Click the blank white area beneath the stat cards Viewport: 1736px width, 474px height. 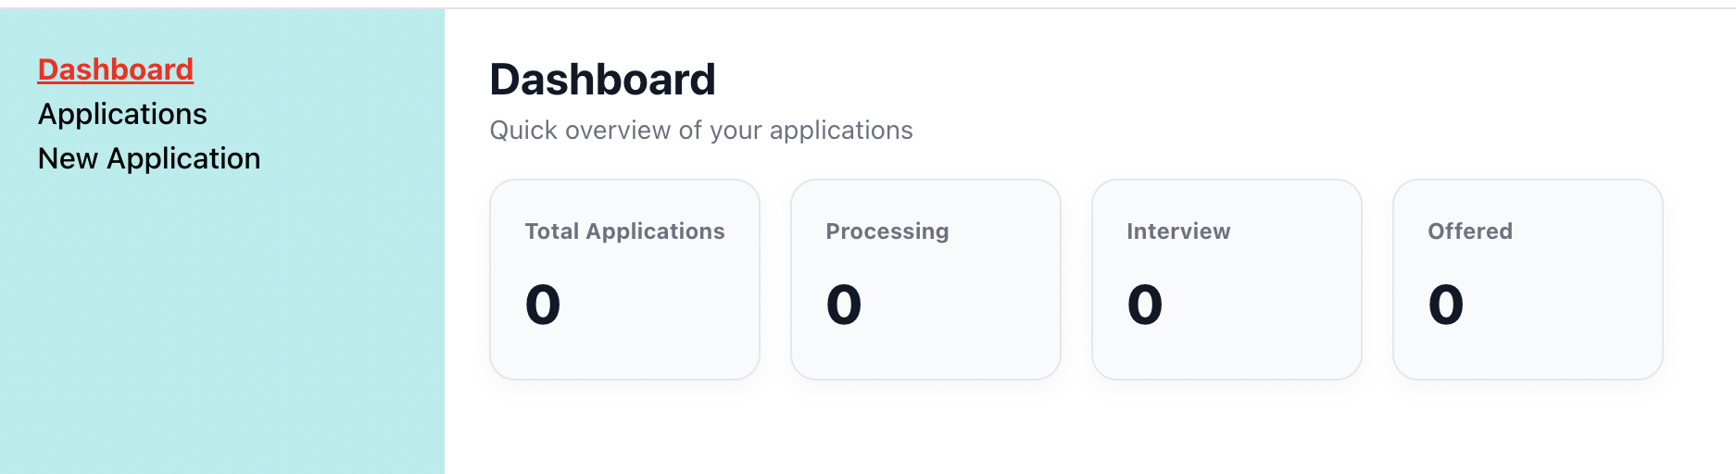1075,430
